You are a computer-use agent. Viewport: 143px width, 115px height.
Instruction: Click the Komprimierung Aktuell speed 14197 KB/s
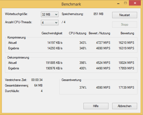[x=55, y=43]
